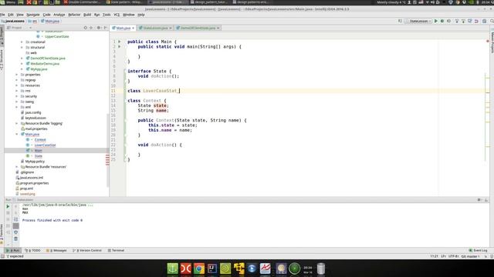Expand the regexp folder
The height and width of the screenshot is (277, 494).
pos(17,80)
